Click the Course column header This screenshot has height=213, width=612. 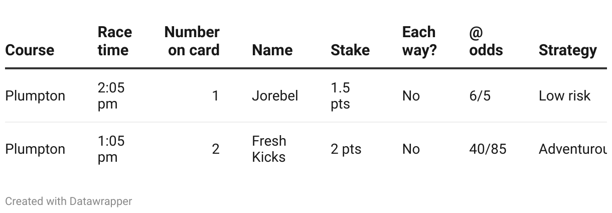pyautogui.click(x=30, y=50)
